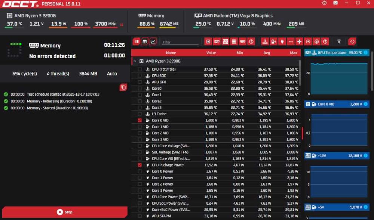Toggle the CPU hardware sensor filter

tap(208, 41)
